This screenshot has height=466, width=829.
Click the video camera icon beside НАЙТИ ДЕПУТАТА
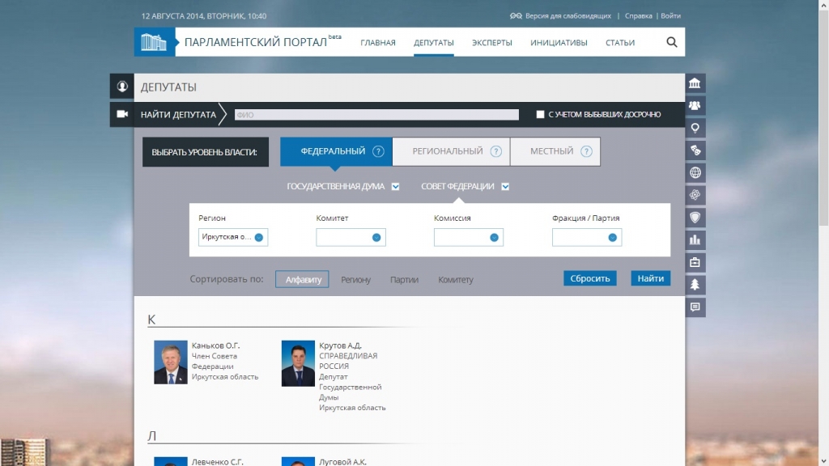coord(122,114)
